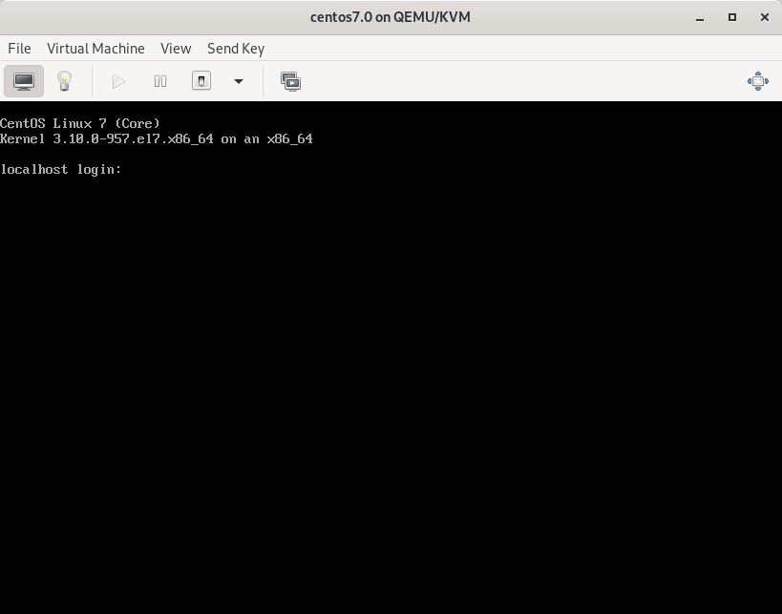The height and width of the screenshot is (614, 782).
Task: Switch to fullscreen view icon
Action: [x=757, y=81]
